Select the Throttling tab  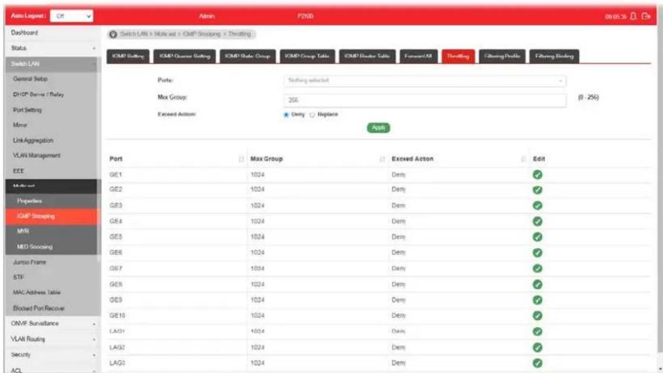[x=458, y=56]
